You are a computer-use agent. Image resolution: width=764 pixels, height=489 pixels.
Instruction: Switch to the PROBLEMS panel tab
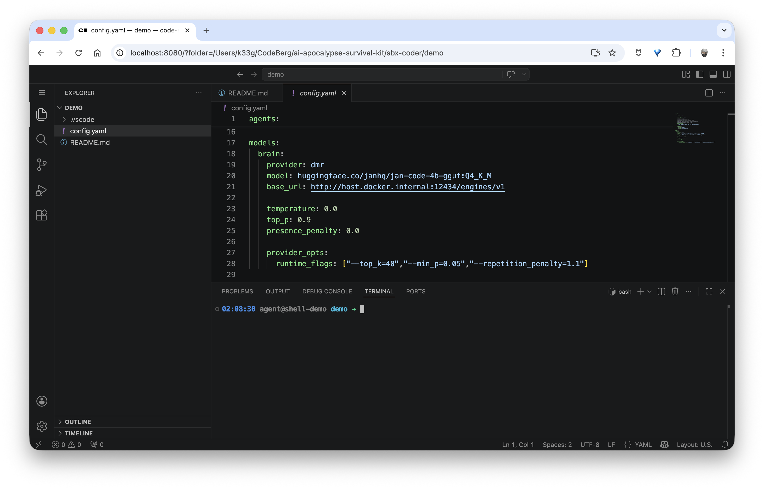pyautogui.click(x=237, y=291)
